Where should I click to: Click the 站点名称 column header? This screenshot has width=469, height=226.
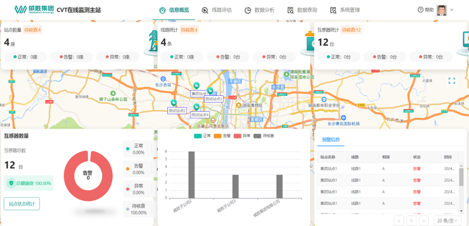coord(333,157)
